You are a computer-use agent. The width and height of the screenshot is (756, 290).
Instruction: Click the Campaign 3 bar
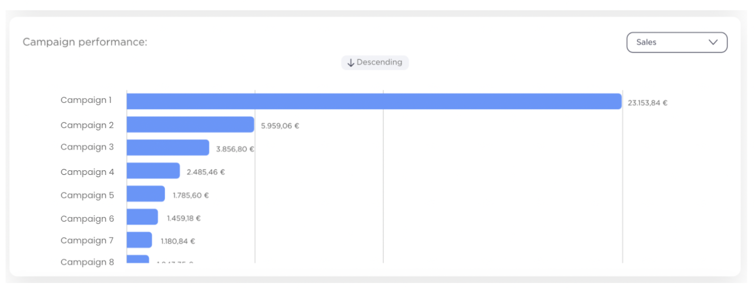pos(168,148)
